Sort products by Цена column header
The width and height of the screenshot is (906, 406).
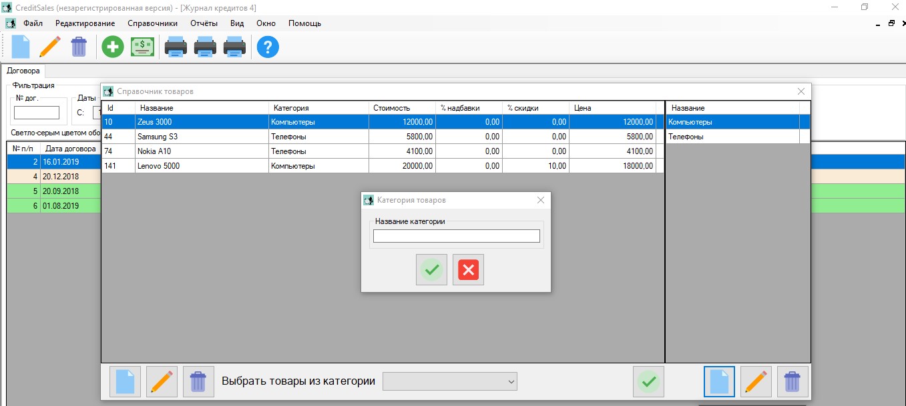613,108
